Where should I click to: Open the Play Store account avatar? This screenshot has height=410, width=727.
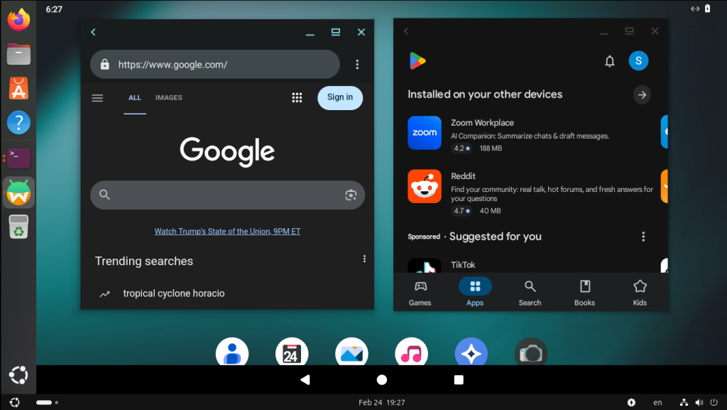click(638, 61)
